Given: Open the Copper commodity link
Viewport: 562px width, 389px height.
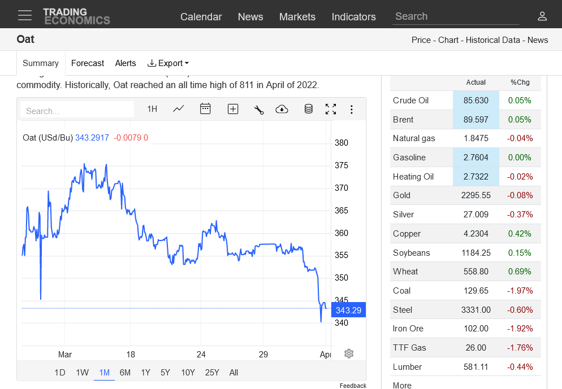Looking at the screenshot, I should tap(407, 234).
